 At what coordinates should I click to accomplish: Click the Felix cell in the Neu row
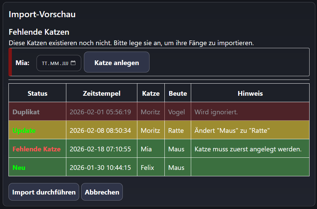tap(147, 168)
